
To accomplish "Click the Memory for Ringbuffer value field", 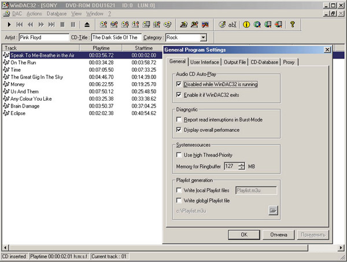I will tap(231, 166).
